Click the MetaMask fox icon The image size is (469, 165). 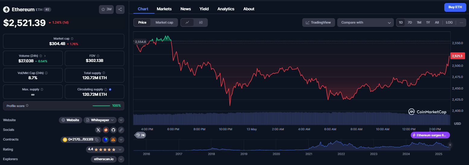click(x=113, y=140)
